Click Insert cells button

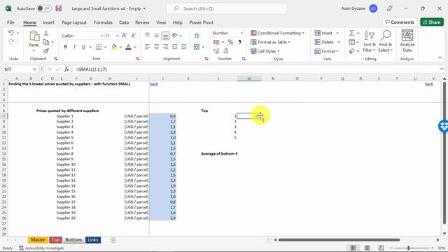(323, 33)
